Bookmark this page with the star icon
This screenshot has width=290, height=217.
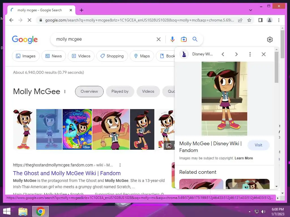(249, 20)
